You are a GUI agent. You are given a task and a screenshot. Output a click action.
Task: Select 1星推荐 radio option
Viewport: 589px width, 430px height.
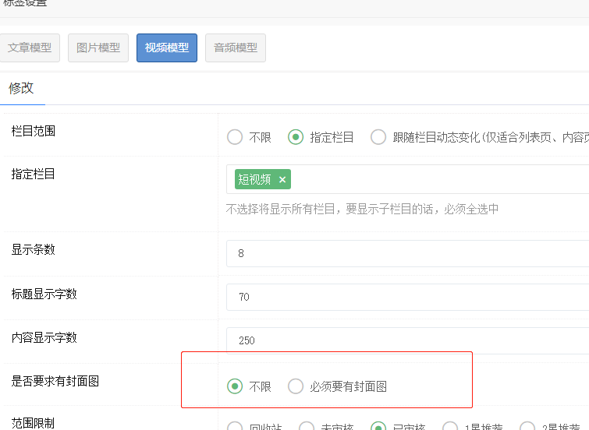[450, 427]
